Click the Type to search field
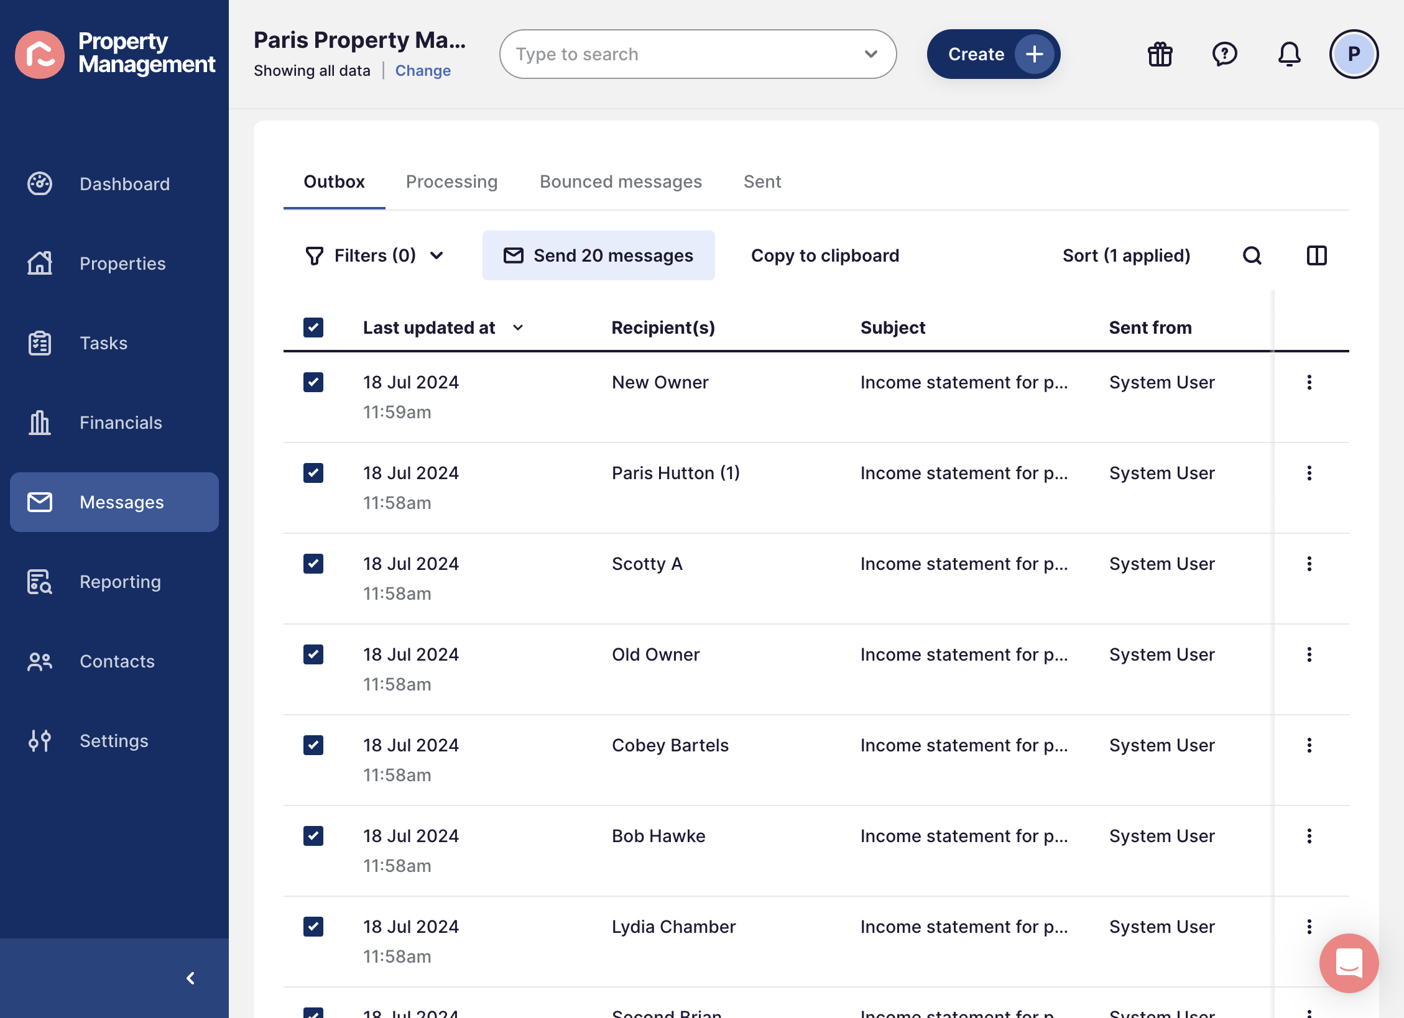Viewport: 1404px width, 1018px height. click(x=698, y=54)
